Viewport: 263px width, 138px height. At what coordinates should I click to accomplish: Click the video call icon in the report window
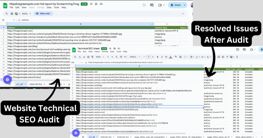(x=160, y=5)
